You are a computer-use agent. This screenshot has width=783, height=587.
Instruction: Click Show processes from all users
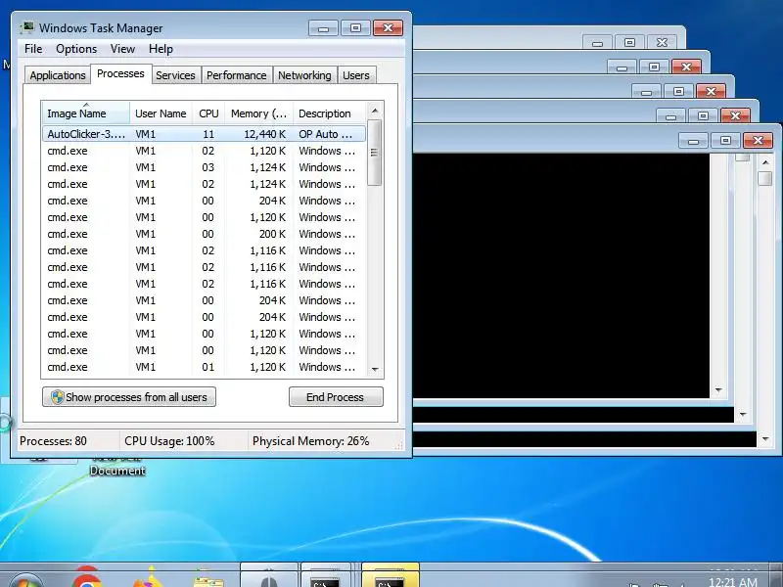[129, 397]
